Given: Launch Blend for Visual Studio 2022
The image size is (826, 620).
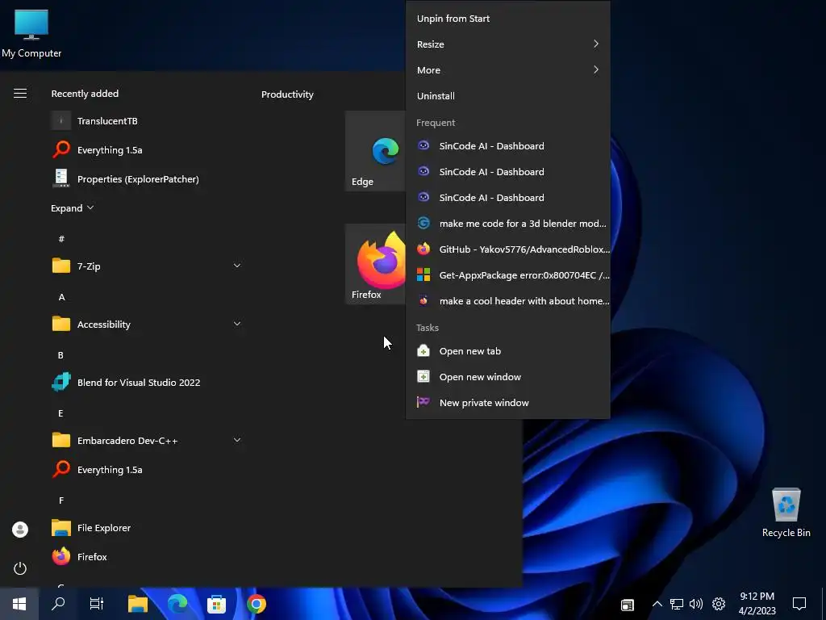Looking at the screenshot, I should point(148,382).
